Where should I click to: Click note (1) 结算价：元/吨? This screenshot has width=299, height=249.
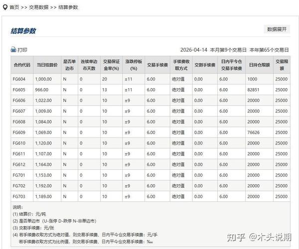point(29,214)
